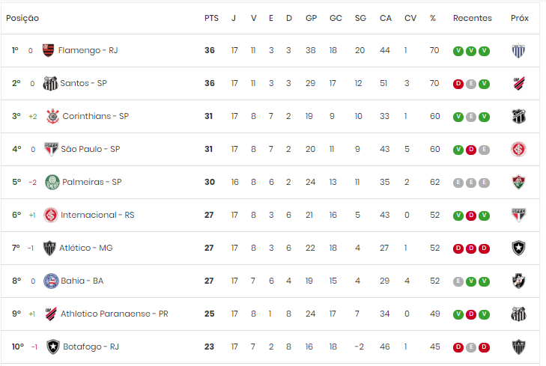The image size is (546, 366).
Task: Click the Internacional - RS team name
Action: coord(97,215)
